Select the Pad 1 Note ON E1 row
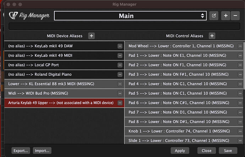This screenshot has height=157, width=245. tap(184, 56)
